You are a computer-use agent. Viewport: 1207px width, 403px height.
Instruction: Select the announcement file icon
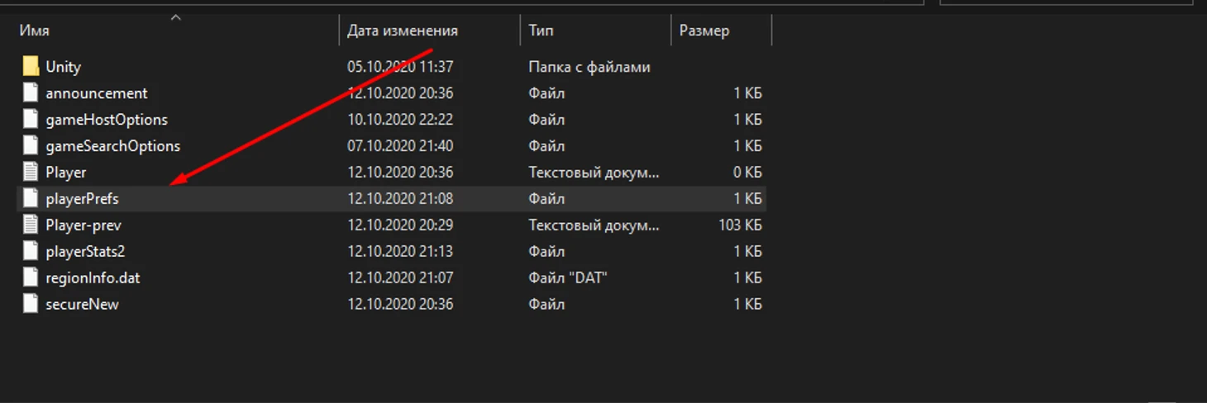click(31, 93)
